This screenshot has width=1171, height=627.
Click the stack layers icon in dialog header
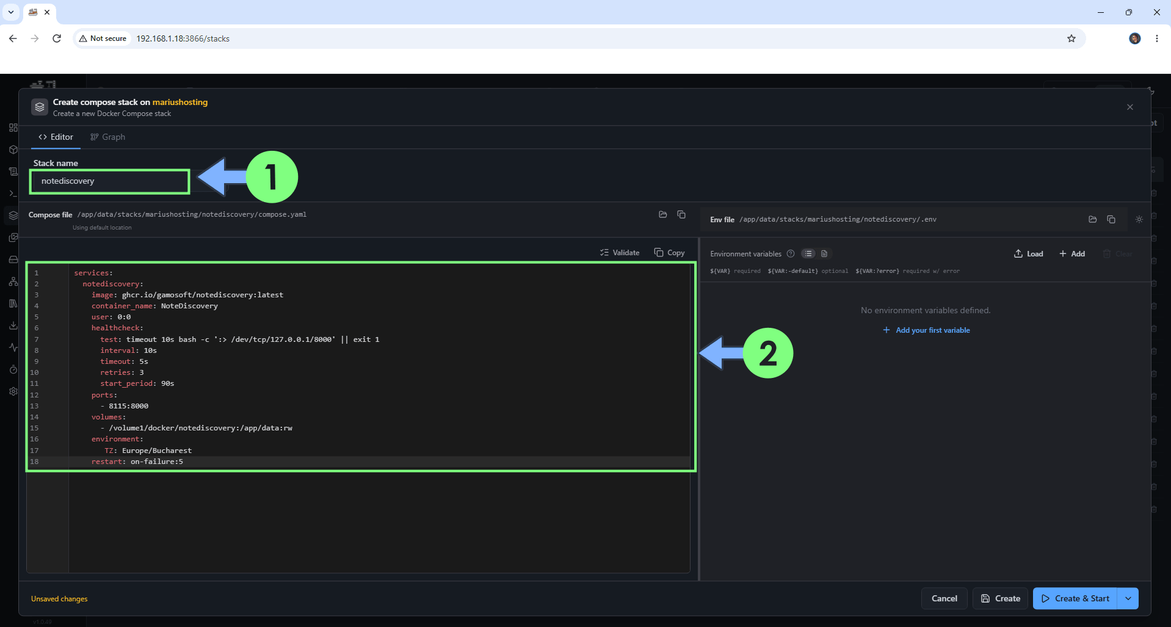tap(40, 107)
